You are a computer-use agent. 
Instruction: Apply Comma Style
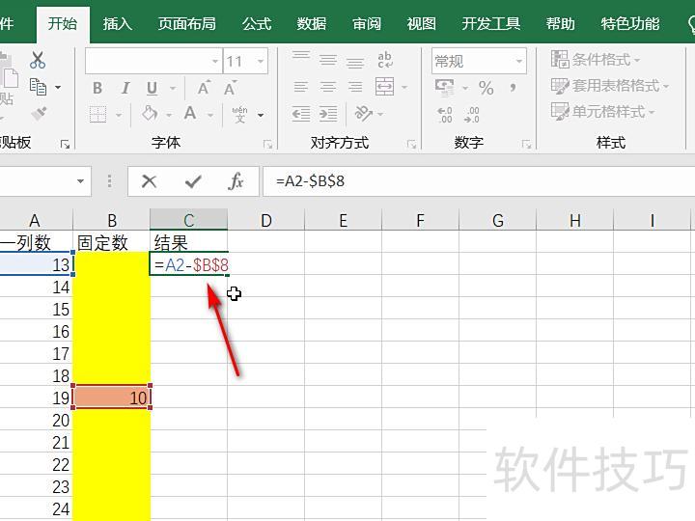[513, 88]
